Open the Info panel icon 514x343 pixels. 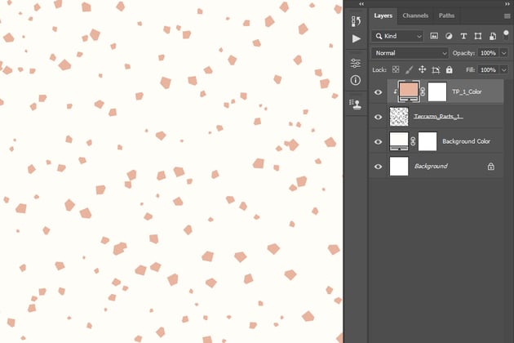click(x=356, y=80)
